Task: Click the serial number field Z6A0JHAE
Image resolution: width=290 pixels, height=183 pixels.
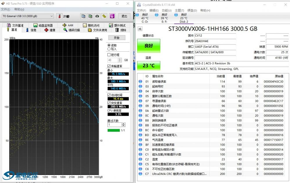Action: click(x=215, y=41)
